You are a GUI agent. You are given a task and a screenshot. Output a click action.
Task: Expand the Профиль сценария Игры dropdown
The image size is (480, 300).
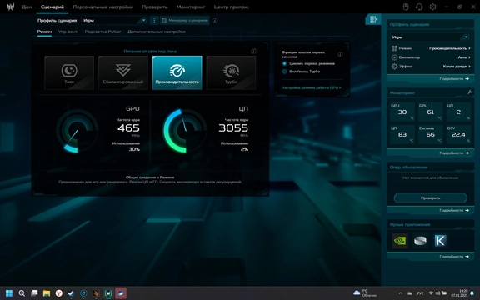(x=114, y=20)
